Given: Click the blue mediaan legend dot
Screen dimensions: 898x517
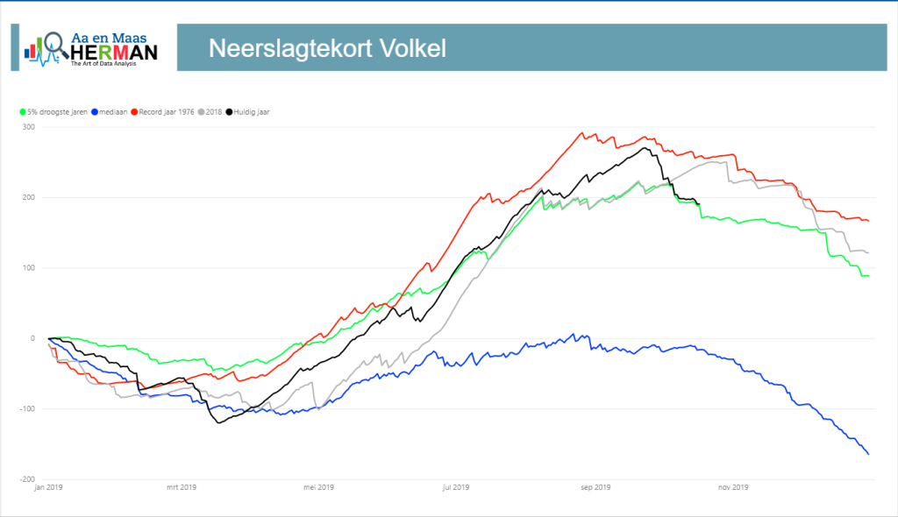Looking at the screenshot, I should pyautogui.click(x=95, y=112).
